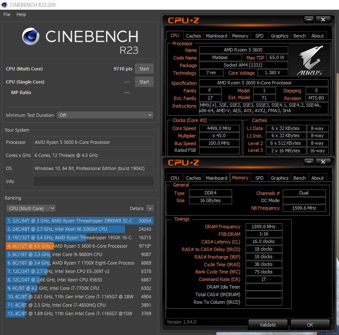The width and height of the screenshot is (339, 335).
Task: Click the Cinebench sphere logo
Action: click(x=31, y=36)
